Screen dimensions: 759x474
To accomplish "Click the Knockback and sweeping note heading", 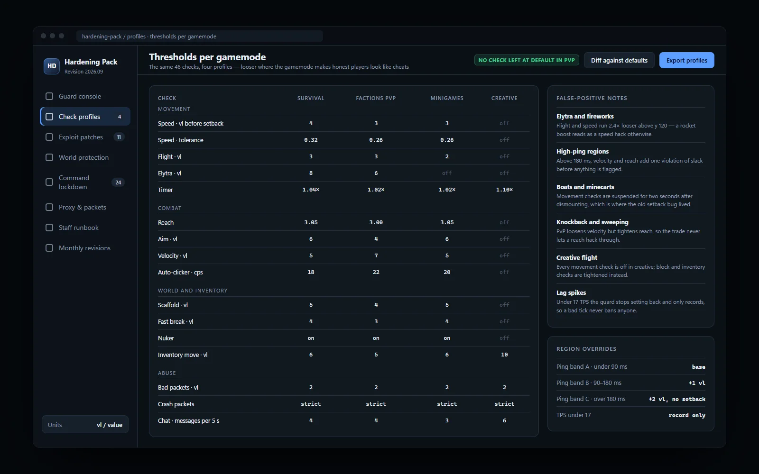I will point(592,222).
